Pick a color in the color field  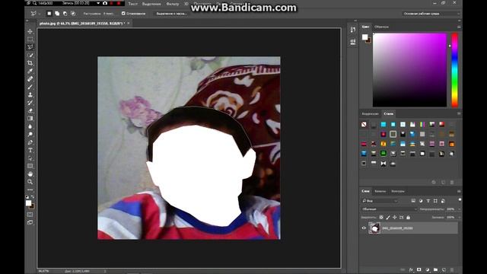[409, 70]
